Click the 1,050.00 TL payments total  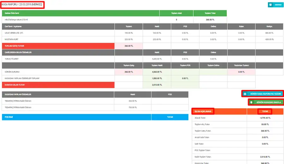pos(157,78)
